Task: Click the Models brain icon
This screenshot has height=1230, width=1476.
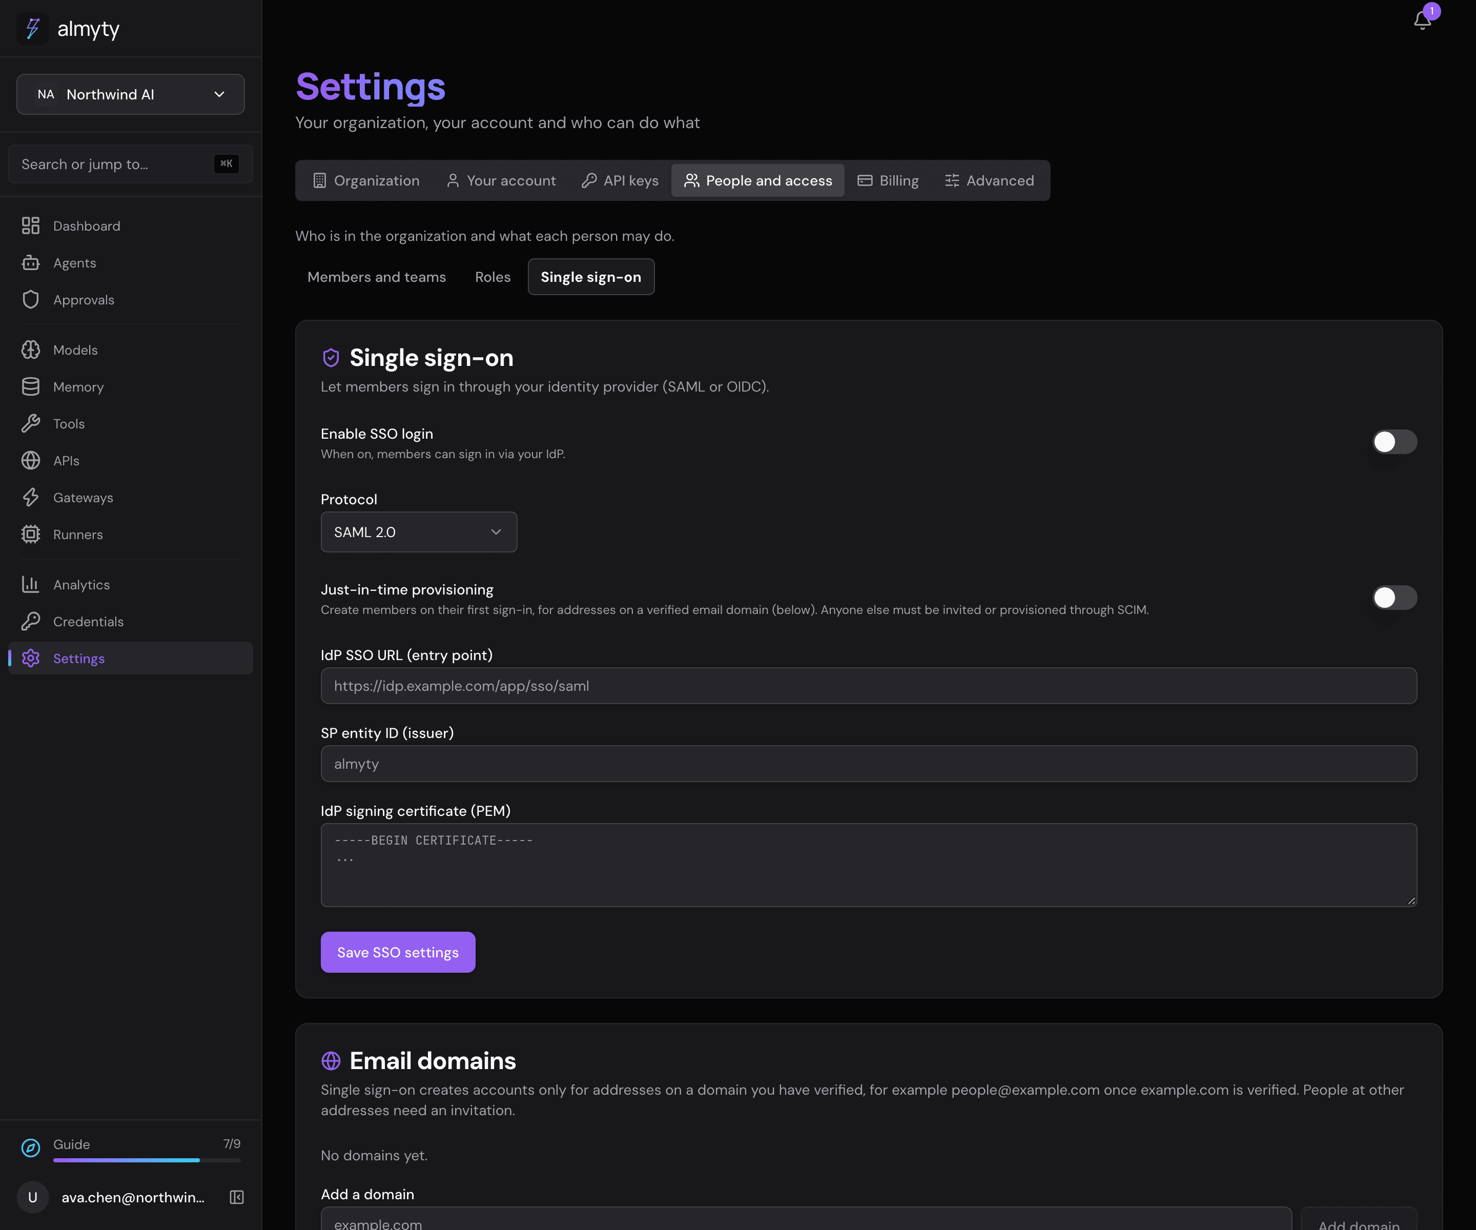Action: pyautogui.click(x=30, y=350)
